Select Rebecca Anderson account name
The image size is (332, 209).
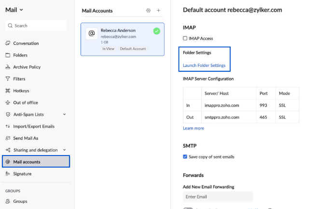tap(118, 30)
